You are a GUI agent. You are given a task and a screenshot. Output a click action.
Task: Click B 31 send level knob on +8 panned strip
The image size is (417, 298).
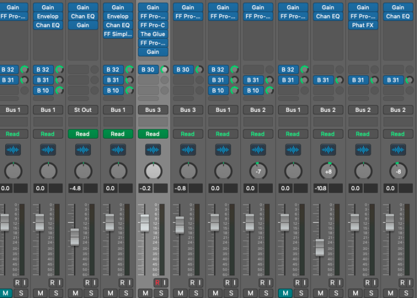click(339, 80)
